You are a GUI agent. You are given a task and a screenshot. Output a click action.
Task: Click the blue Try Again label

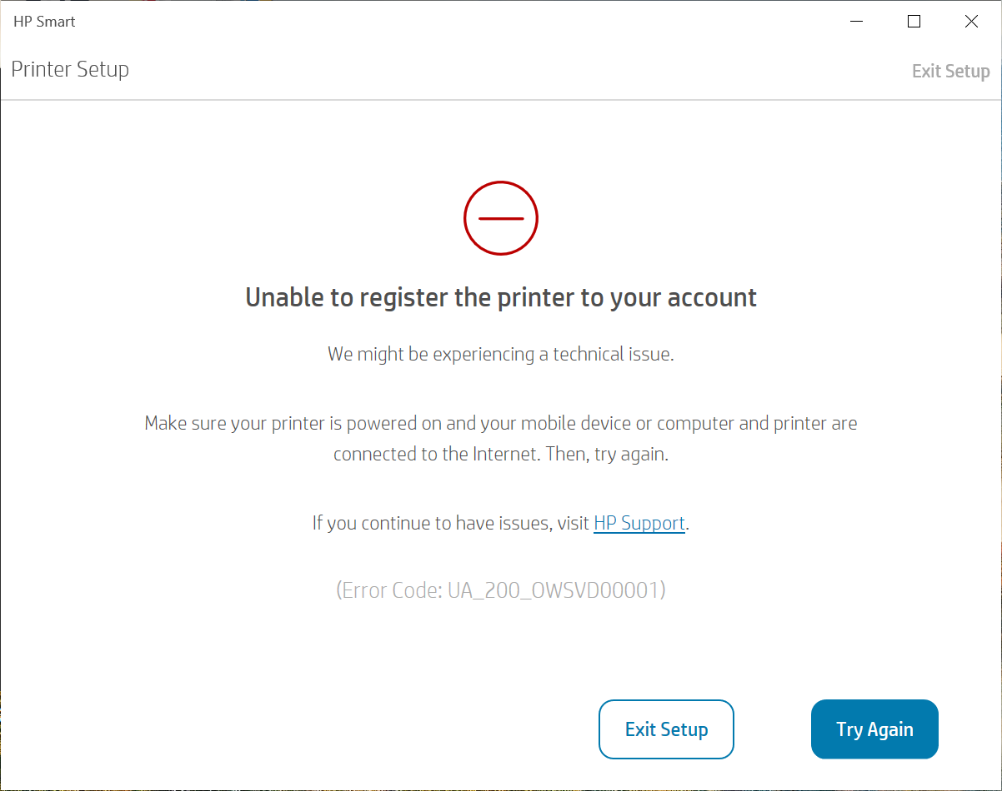[874, 729]
